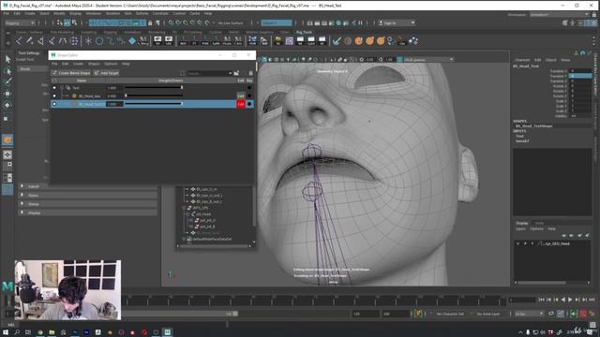Click the first orange sphere shelf icon

tap(358, 40)
